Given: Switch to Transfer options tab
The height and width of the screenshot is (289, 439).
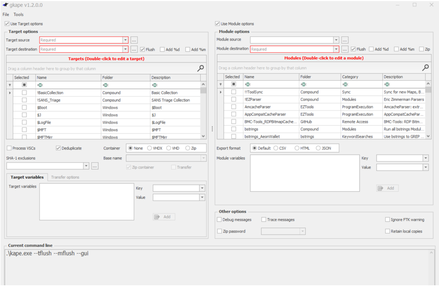Looking at the screenshot, I should (65, 178).
